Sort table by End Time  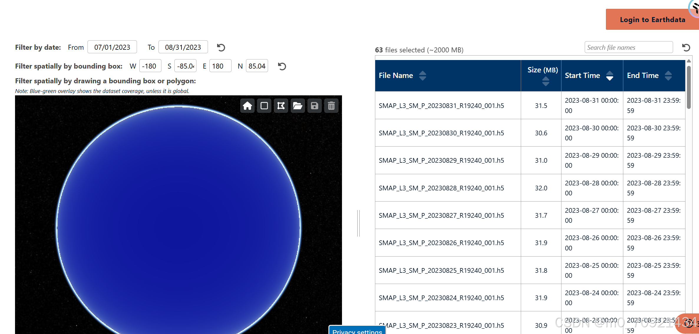click(x=668, y=76)
